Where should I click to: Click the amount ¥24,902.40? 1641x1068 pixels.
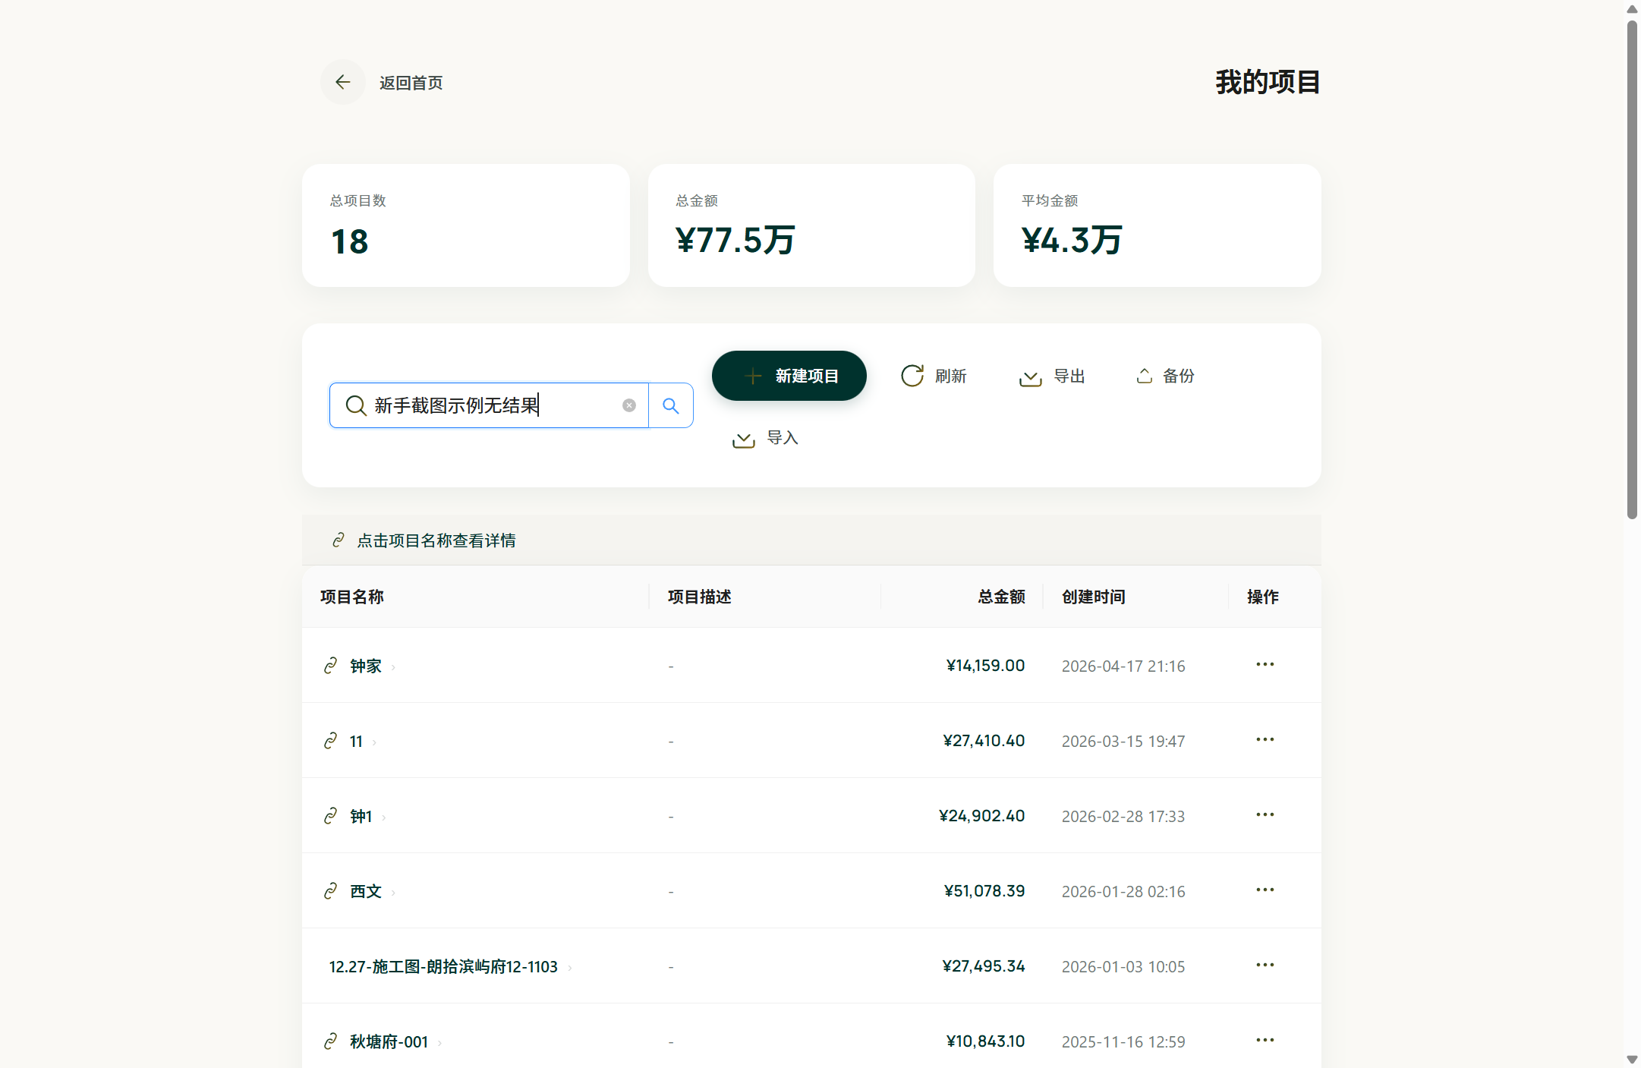coord(982,816)
